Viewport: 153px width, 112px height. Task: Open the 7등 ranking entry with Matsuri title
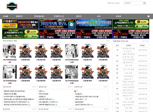(x=129, y=78)
